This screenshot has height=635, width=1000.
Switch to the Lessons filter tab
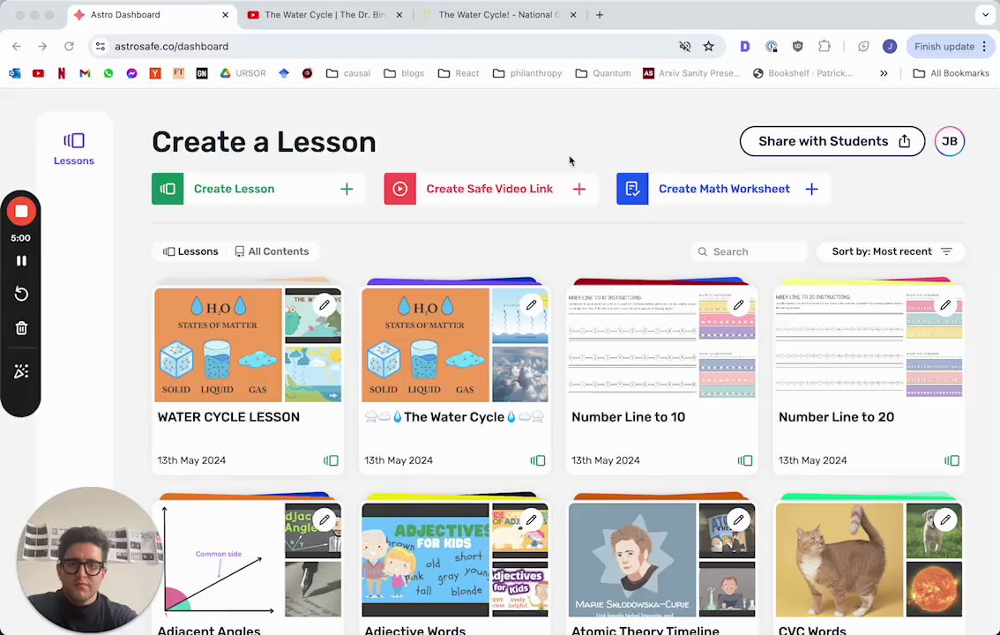190,251
